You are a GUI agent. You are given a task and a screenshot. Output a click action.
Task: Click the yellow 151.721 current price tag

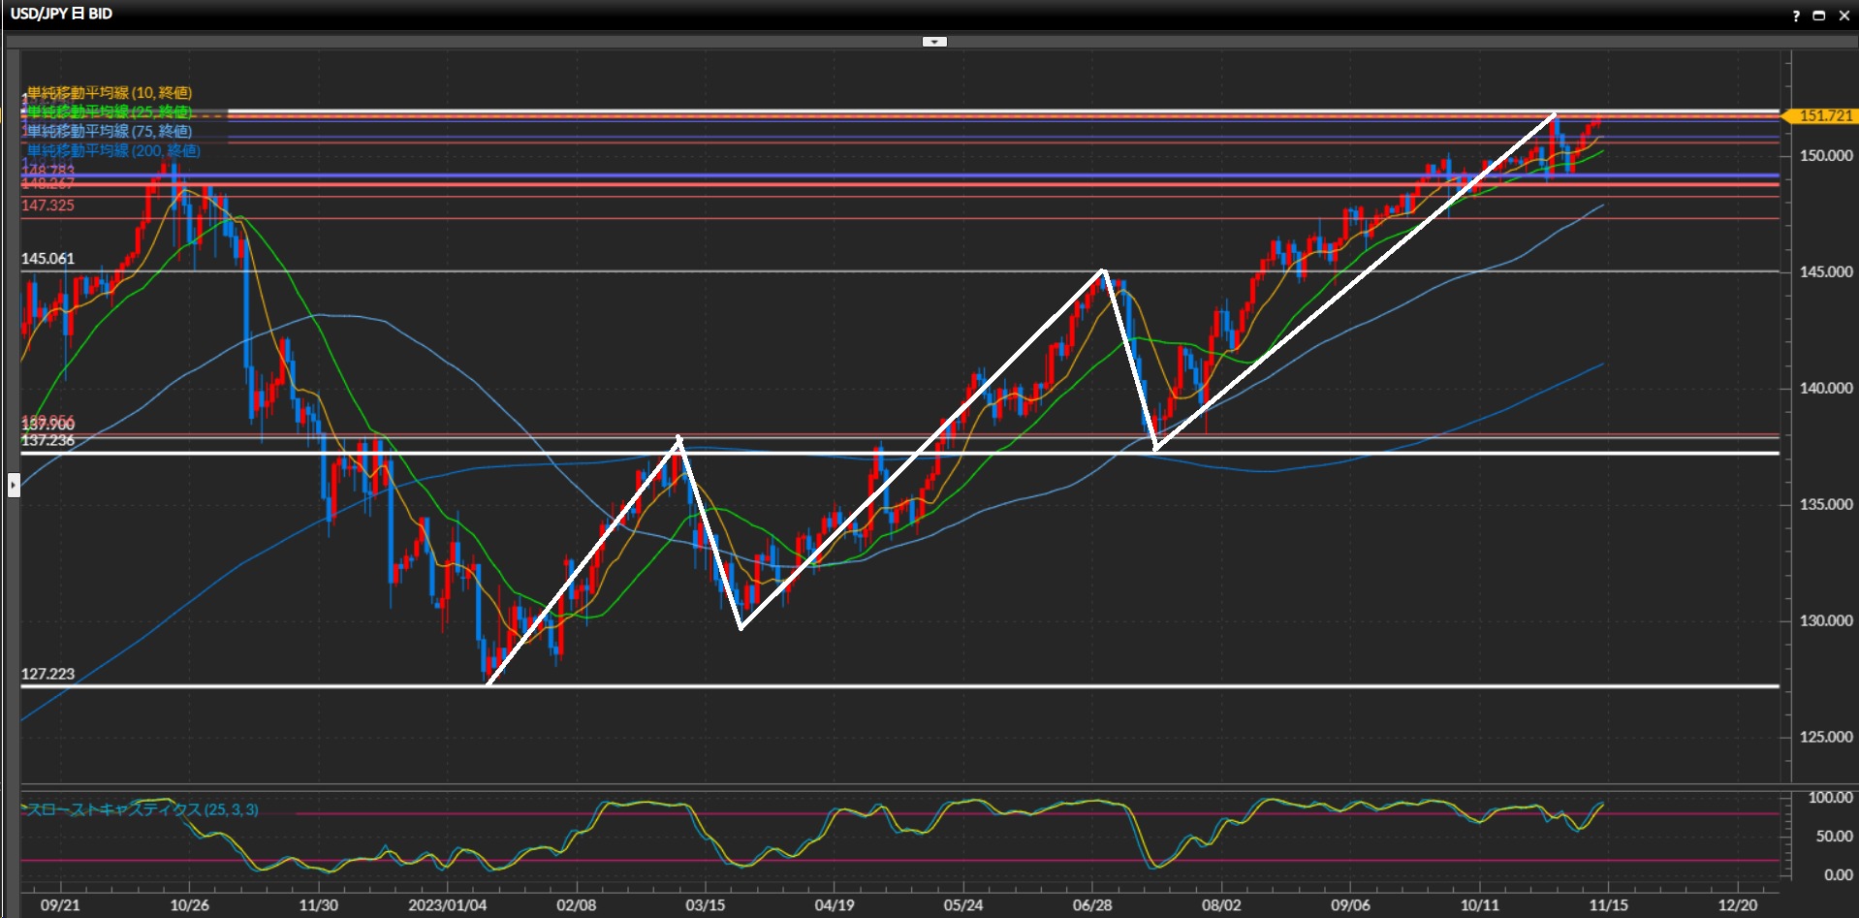coord(1823,116)
